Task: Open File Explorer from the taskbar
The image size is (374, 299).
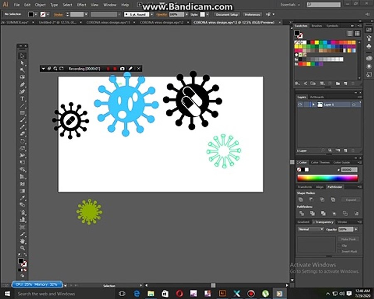Action: tap(151, 294)
